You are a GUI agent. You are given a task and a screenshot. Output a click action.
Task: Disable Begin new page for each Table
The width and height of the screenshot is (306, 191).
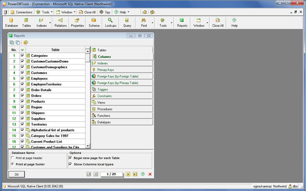[70, 158]
